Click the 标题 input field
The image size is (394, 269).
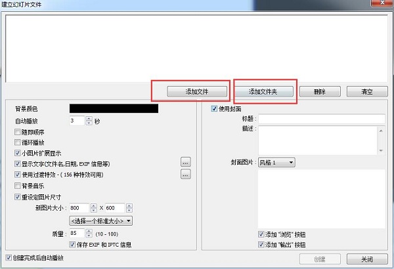click(321, 119)
